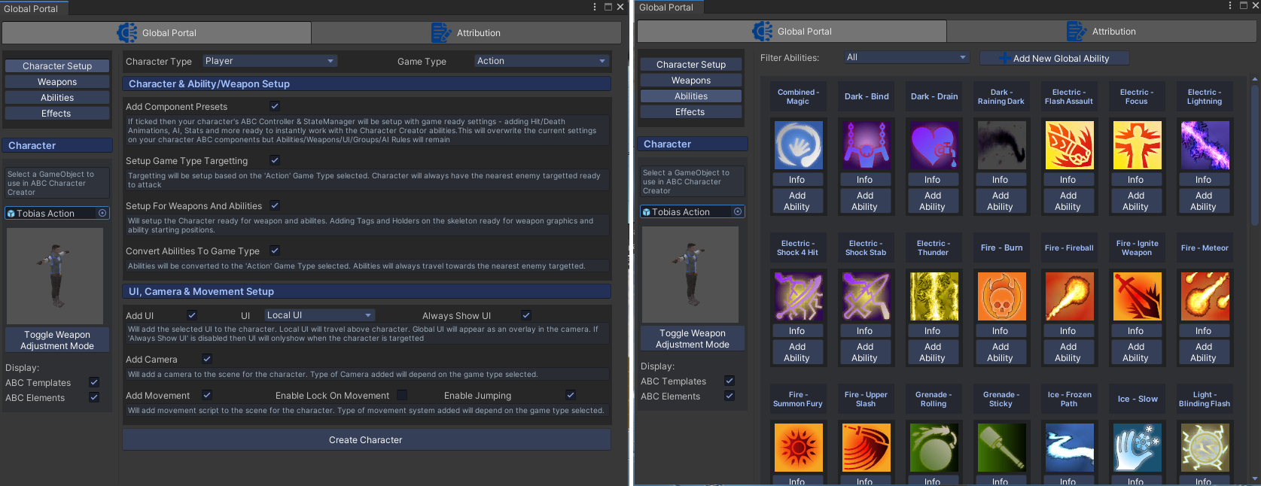Switch to Attribution tab in right window
This screenshot has width=1261, height=486.
point(1102,32)
